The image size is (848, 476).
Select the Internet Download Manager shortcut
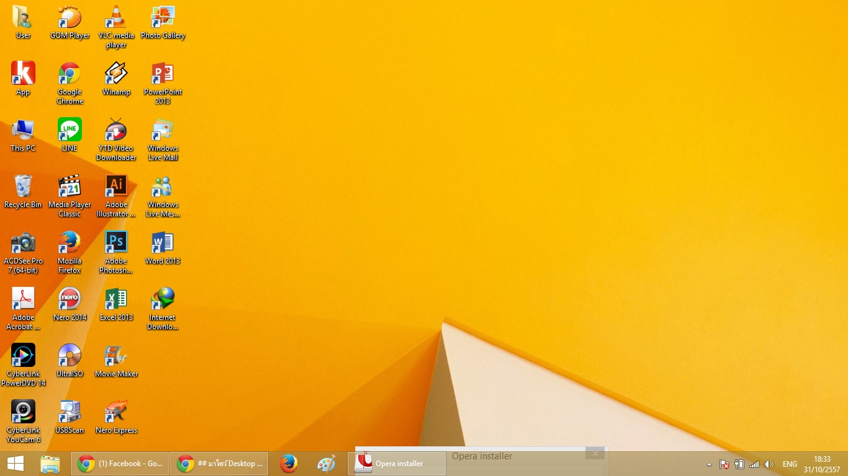pyautogui.click(x=163, y=309)
